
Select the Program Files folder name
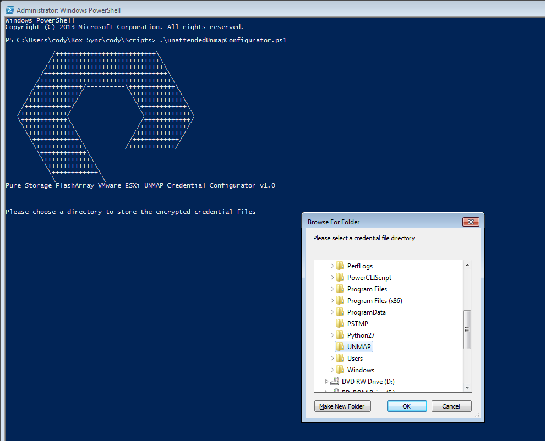367,289
